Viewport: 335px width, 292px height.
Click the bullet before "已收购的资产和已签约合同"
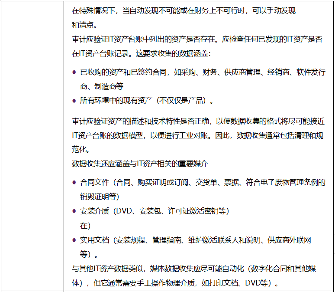click(74, 72)
